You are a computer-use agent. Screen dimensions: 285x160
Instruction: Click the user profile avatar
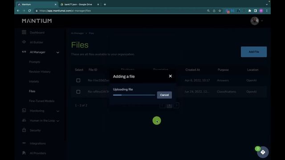(x=254, y=21)
